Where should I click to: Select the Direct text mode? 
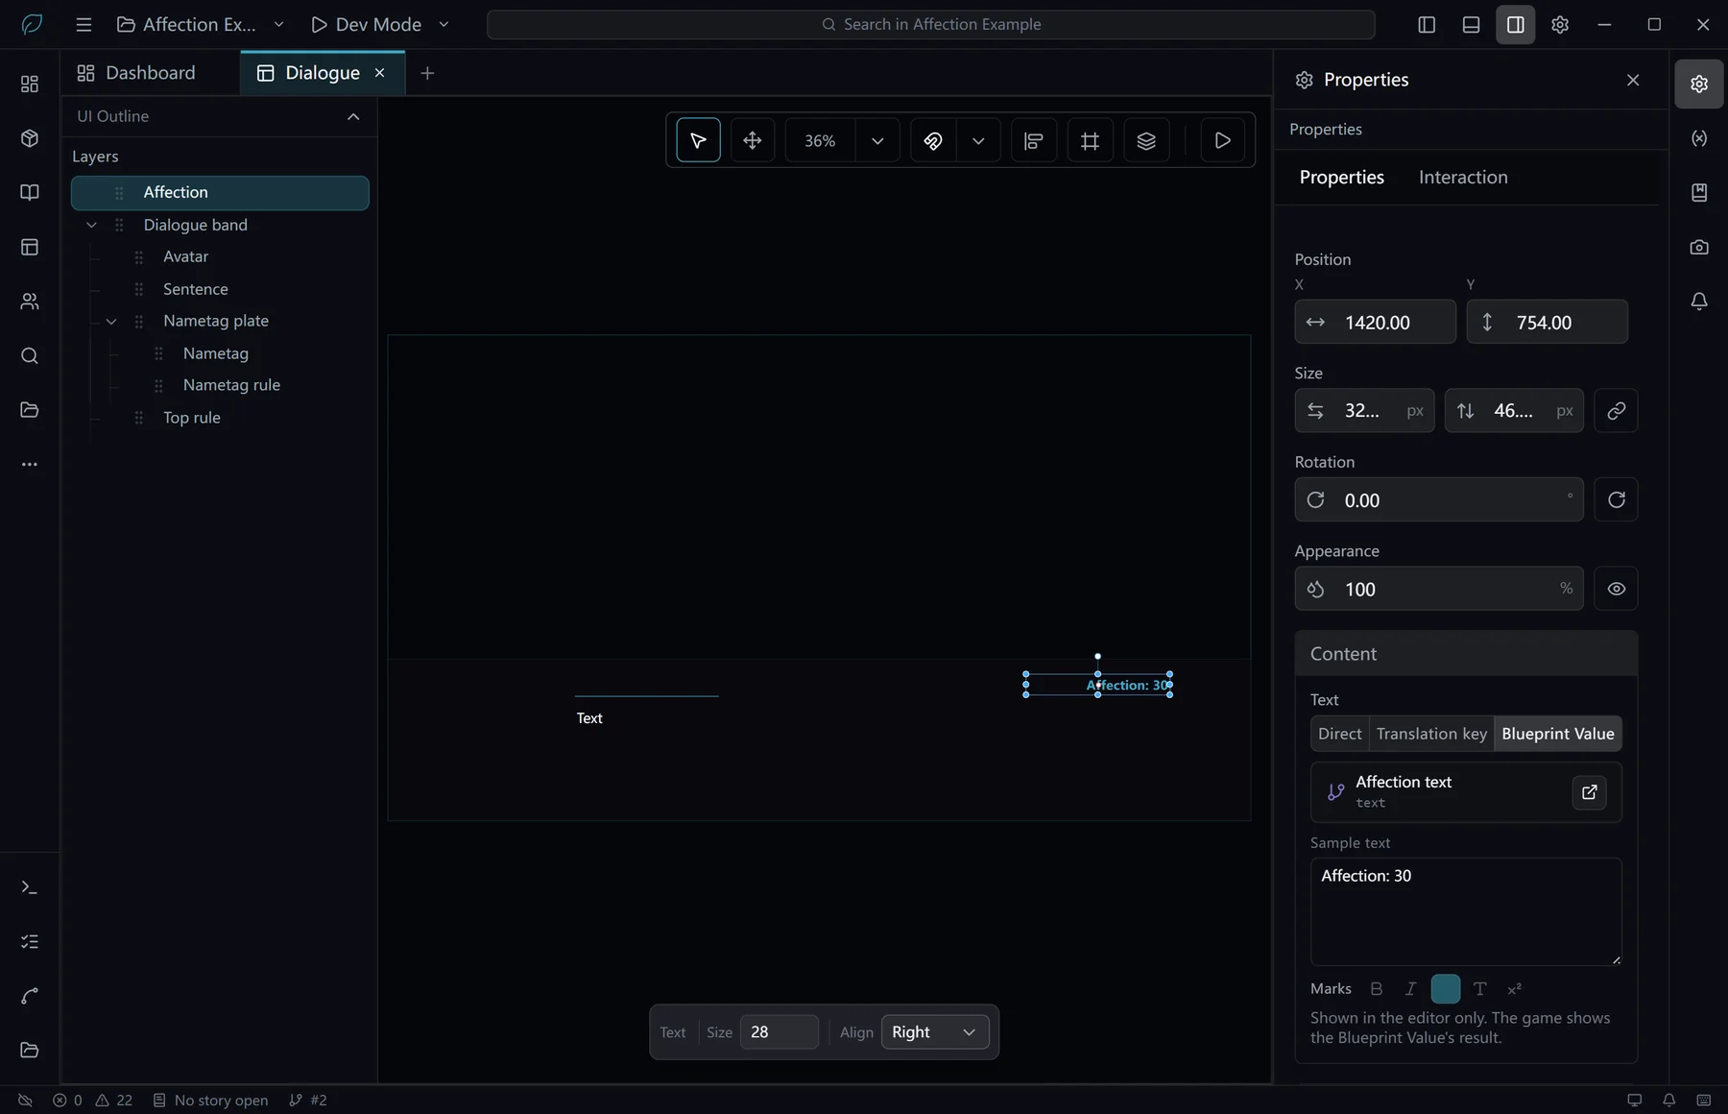click(x=1339, y=734)
